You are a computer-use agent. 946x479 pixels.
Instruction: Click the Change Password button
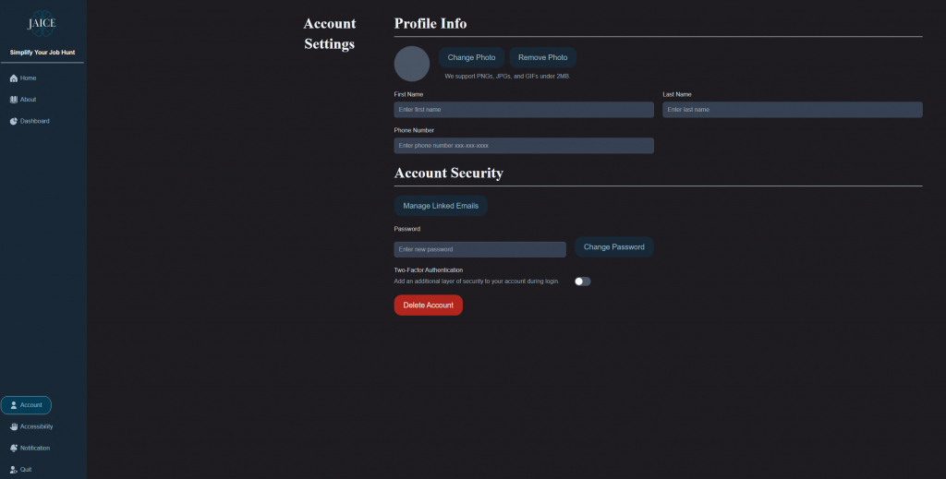point(613,247)
